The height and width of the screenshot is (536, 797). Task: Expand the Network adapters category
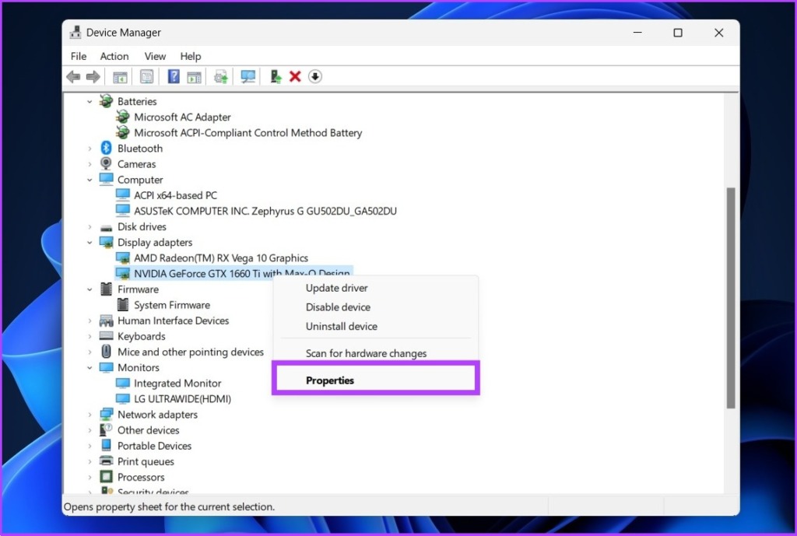coord(90,415)
